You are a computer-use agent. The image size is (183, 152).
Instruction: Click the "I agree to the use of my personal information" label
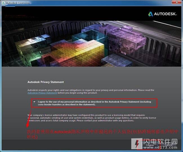94,103
